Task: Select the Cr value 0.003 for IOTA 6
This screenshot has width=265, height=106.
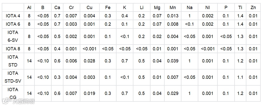Action: point(71,24)
